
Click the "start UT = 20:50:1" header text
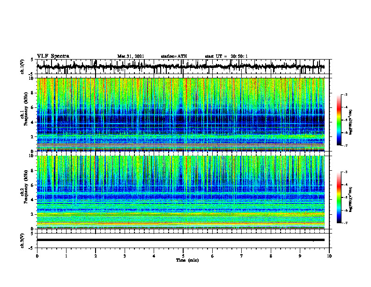click(x=226, y=56)
